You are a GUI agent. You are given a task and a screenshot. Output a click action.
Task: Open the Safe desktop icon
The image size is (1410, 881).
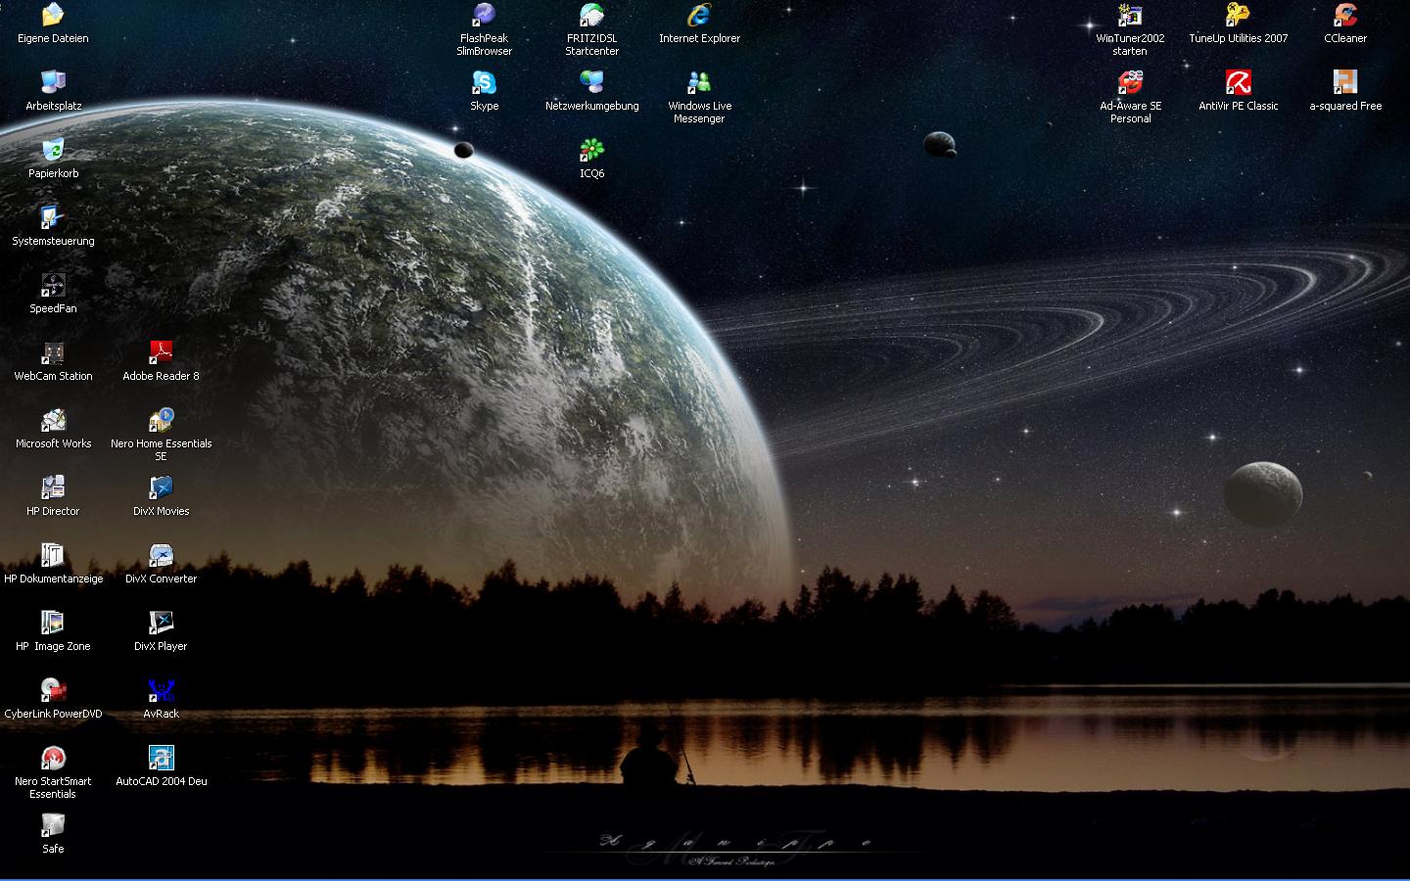(x=53, y=825)
